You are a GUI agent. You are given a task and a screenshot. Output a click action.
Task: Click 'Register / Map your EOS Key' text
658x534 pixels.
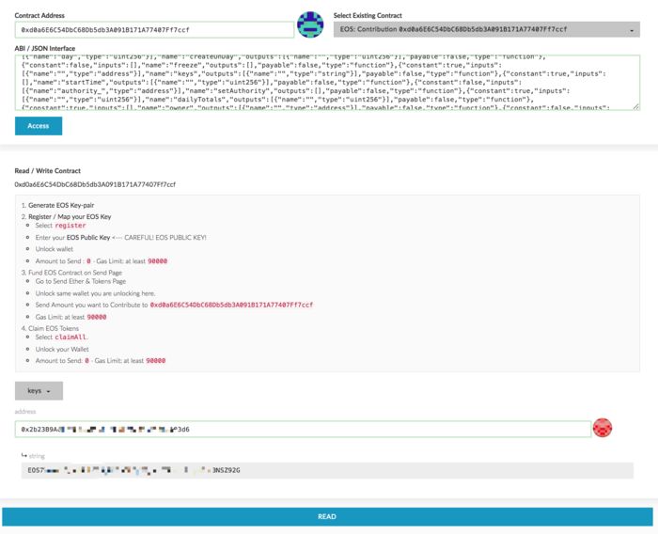click(x=70, y=216)
